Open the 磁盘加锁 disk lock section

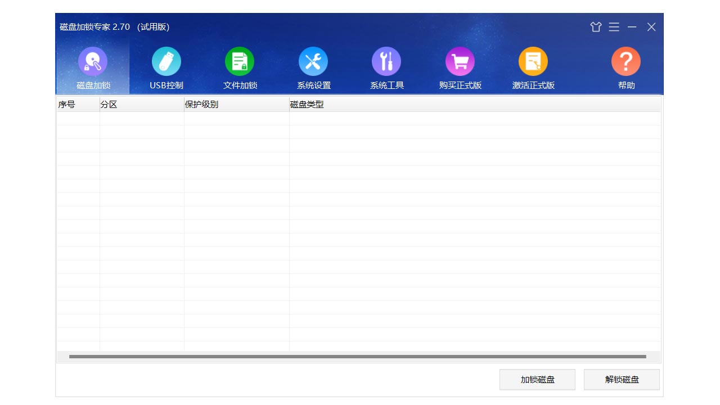[x=93, y=62]
